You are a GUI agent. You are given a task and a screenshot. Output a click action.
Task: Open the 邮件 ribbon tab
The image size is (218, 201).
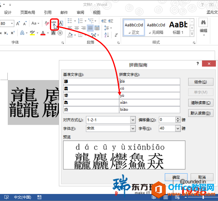coord(64,13)
